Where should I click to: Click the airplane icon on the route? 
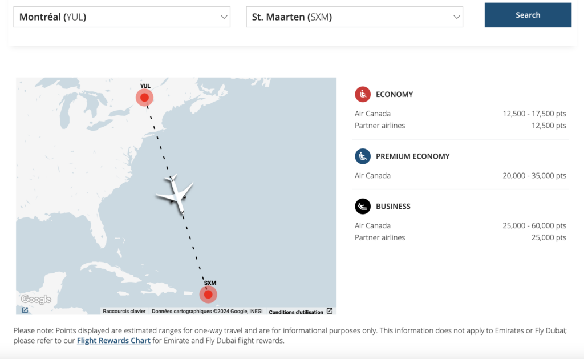(x=176, y=194)
